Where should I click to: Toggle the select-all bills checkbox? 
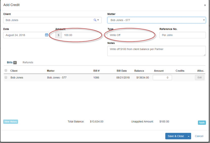[x=6, y=70]
